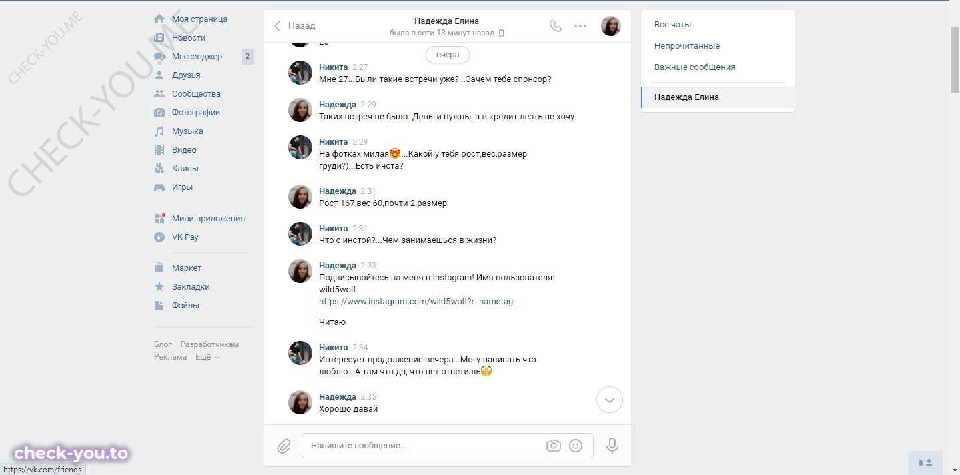
Task: Open chat actions three-dots menu
Action: 580,26
